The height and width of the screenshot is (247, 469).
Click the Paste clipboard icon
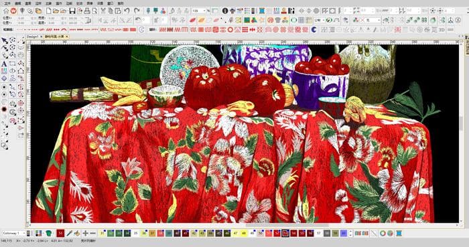[x=118, y=11]
